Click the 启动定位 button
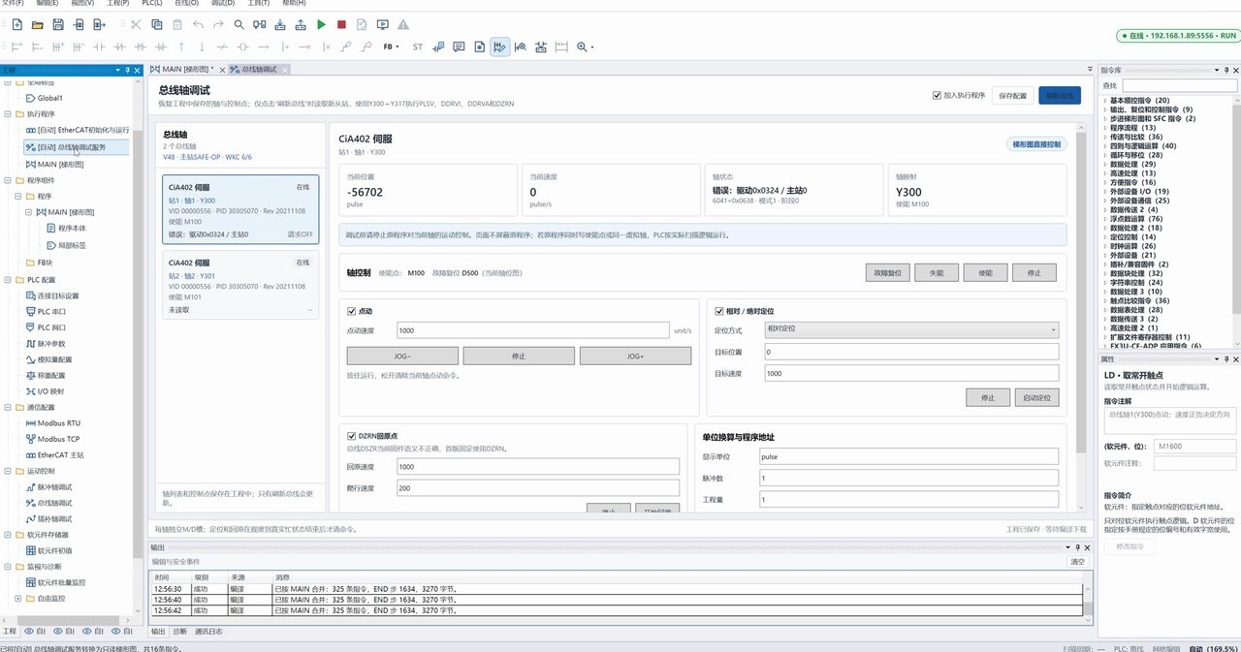 (1036, 397)
